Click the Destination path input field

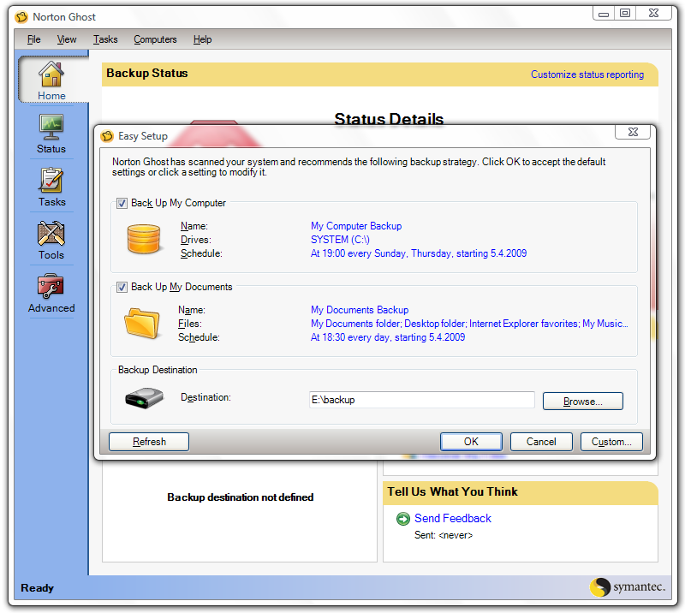(421, 400)
